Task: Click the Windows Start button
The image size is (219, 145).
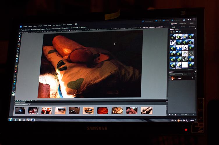Action: 10,120
